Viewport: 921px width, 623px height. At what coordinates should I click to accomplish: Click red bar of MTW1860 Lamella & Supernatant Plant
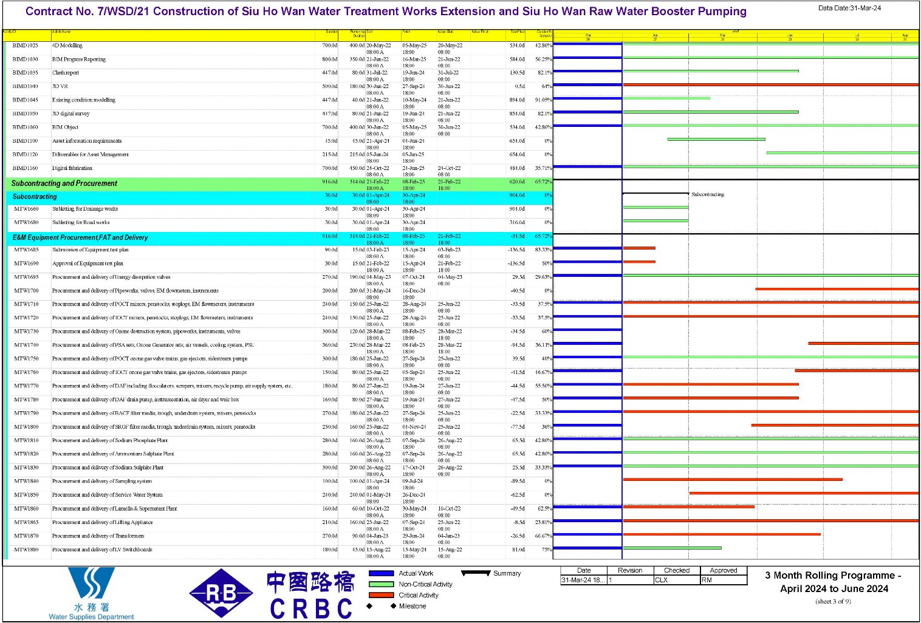[x=689, y=507]
